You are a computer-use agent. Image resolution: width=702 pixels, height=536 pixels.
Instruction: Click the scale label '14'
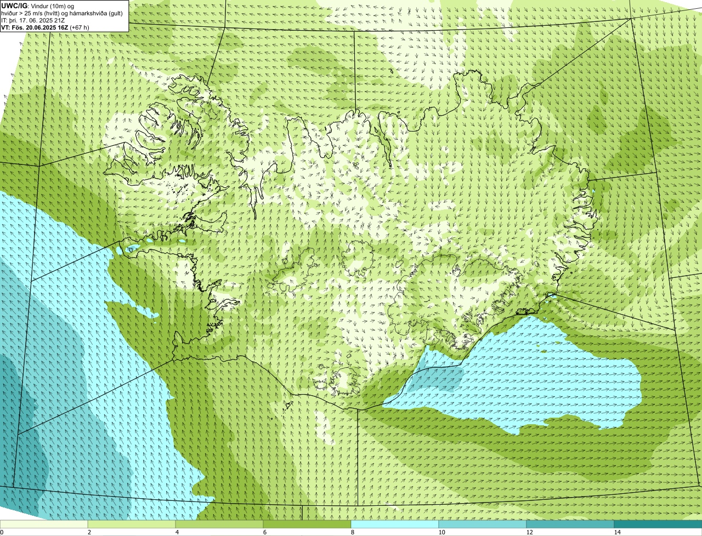(617, 532)
